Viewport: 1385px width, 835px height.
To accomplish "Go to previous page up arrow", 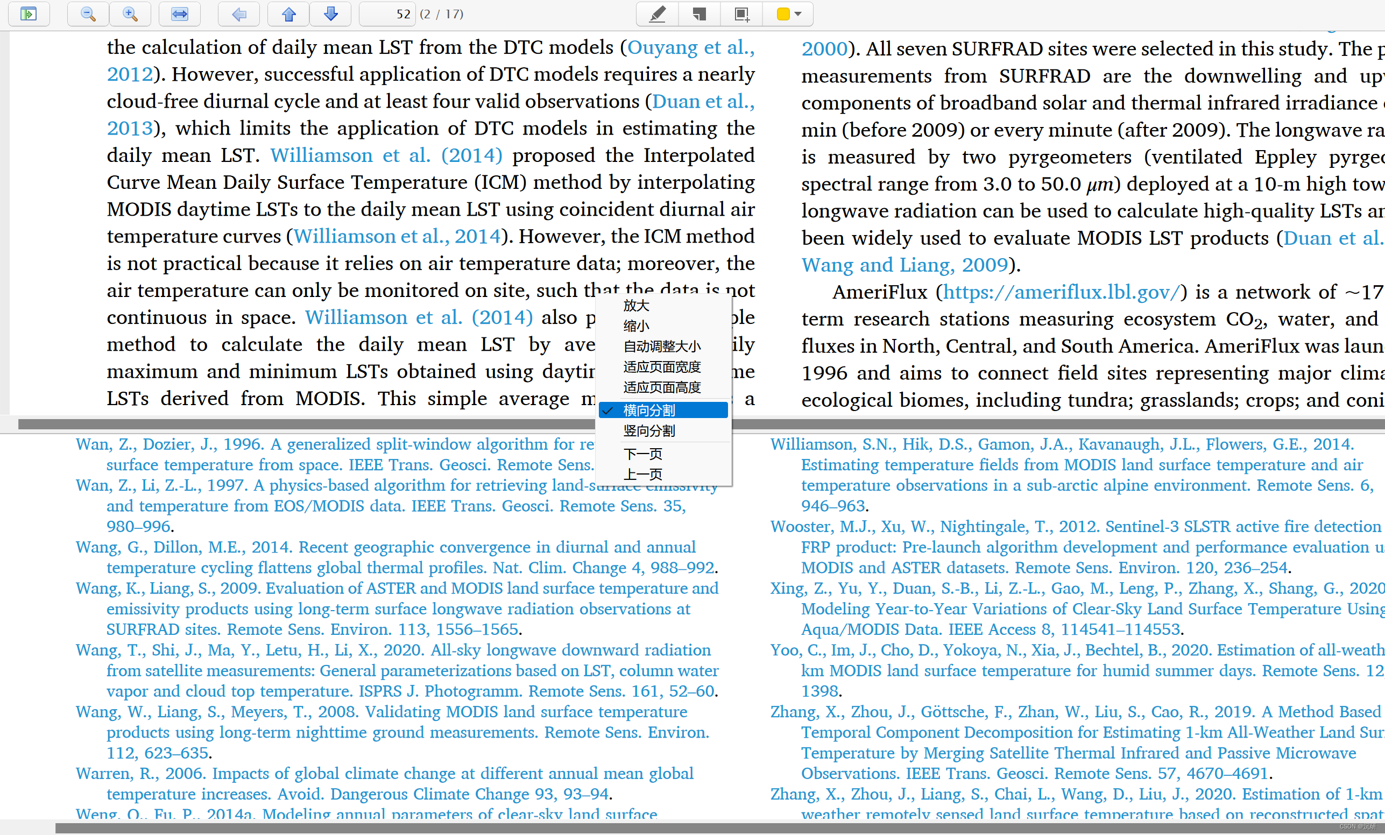I will [288, 14].
